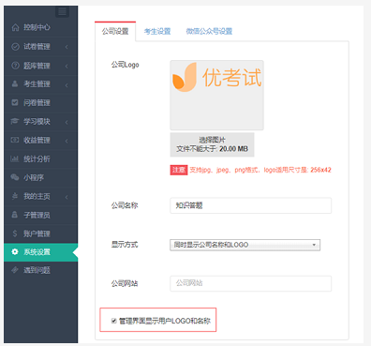Click the dollar icon beside 账户管理

(15, 233)
